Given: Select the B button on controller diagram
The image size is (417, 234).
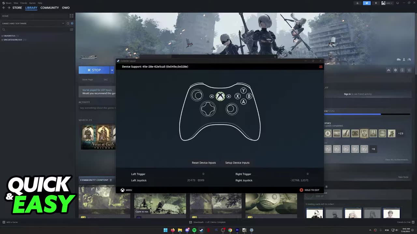Looking at the screenshot, I should (x=249, y=96).
